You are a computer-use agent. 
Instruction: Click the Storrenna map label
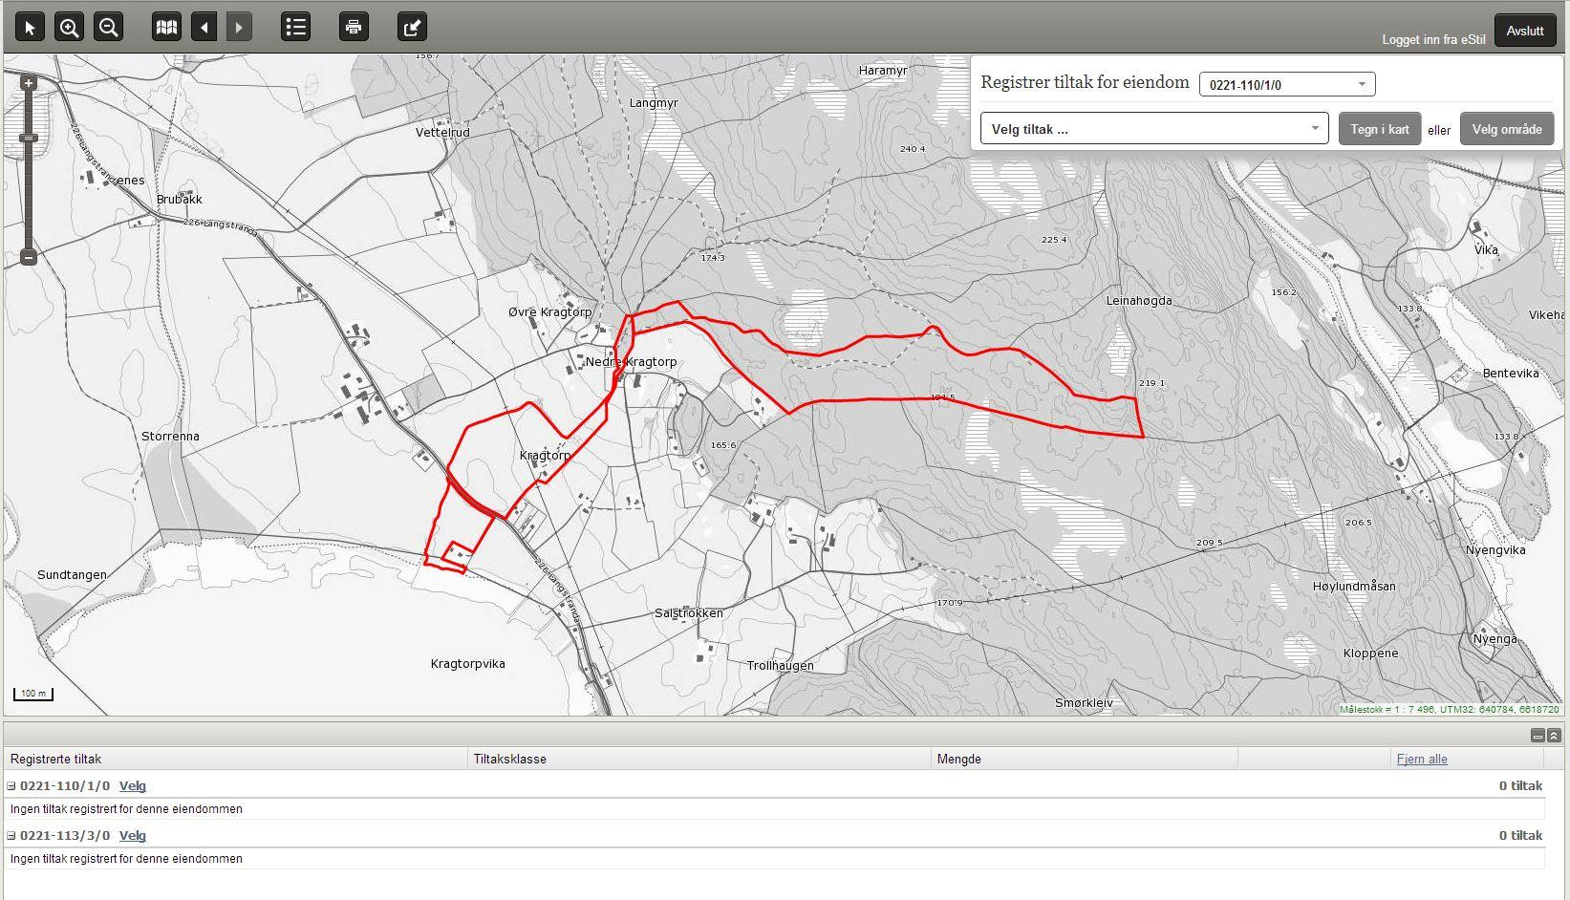coord(170,436)
